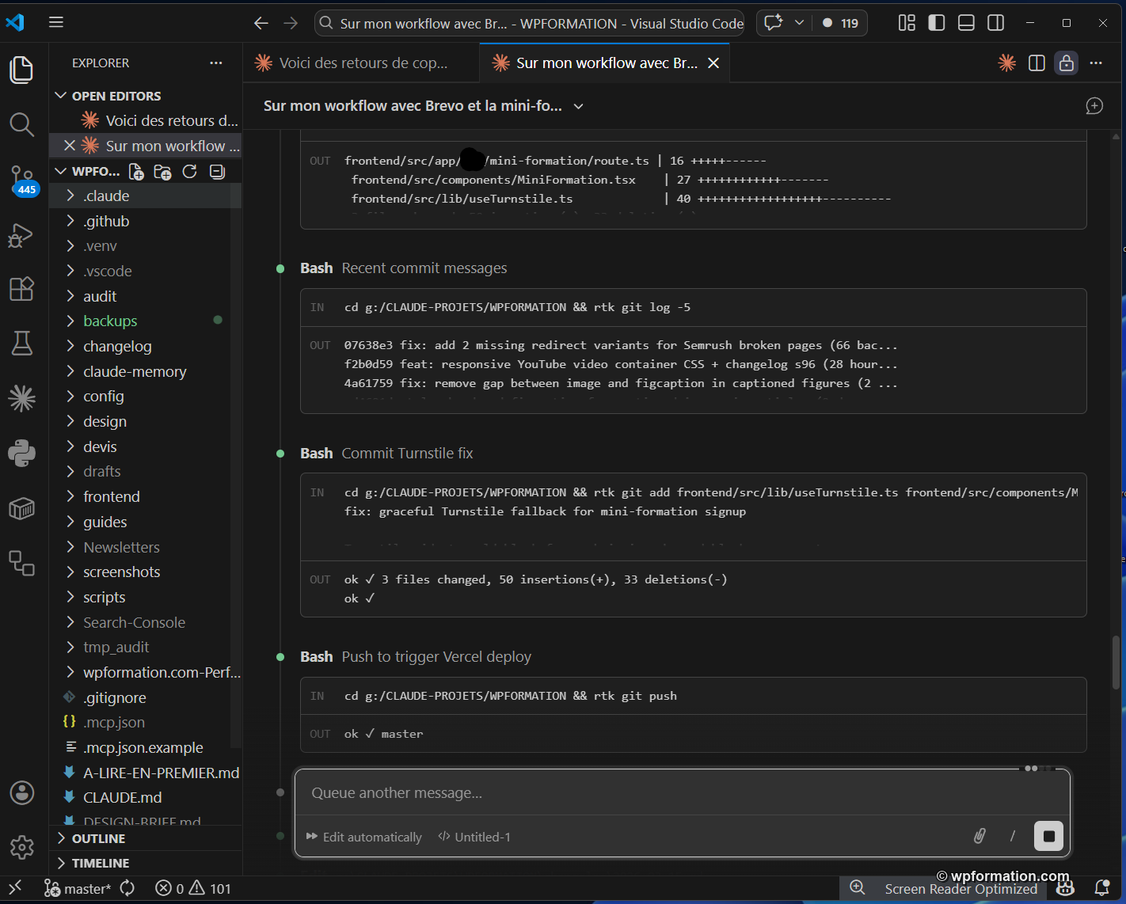Screen dimensions: 1126x904
Task: Close 'Sur mon workflow' in open editors
Action: tap(70, 146)
